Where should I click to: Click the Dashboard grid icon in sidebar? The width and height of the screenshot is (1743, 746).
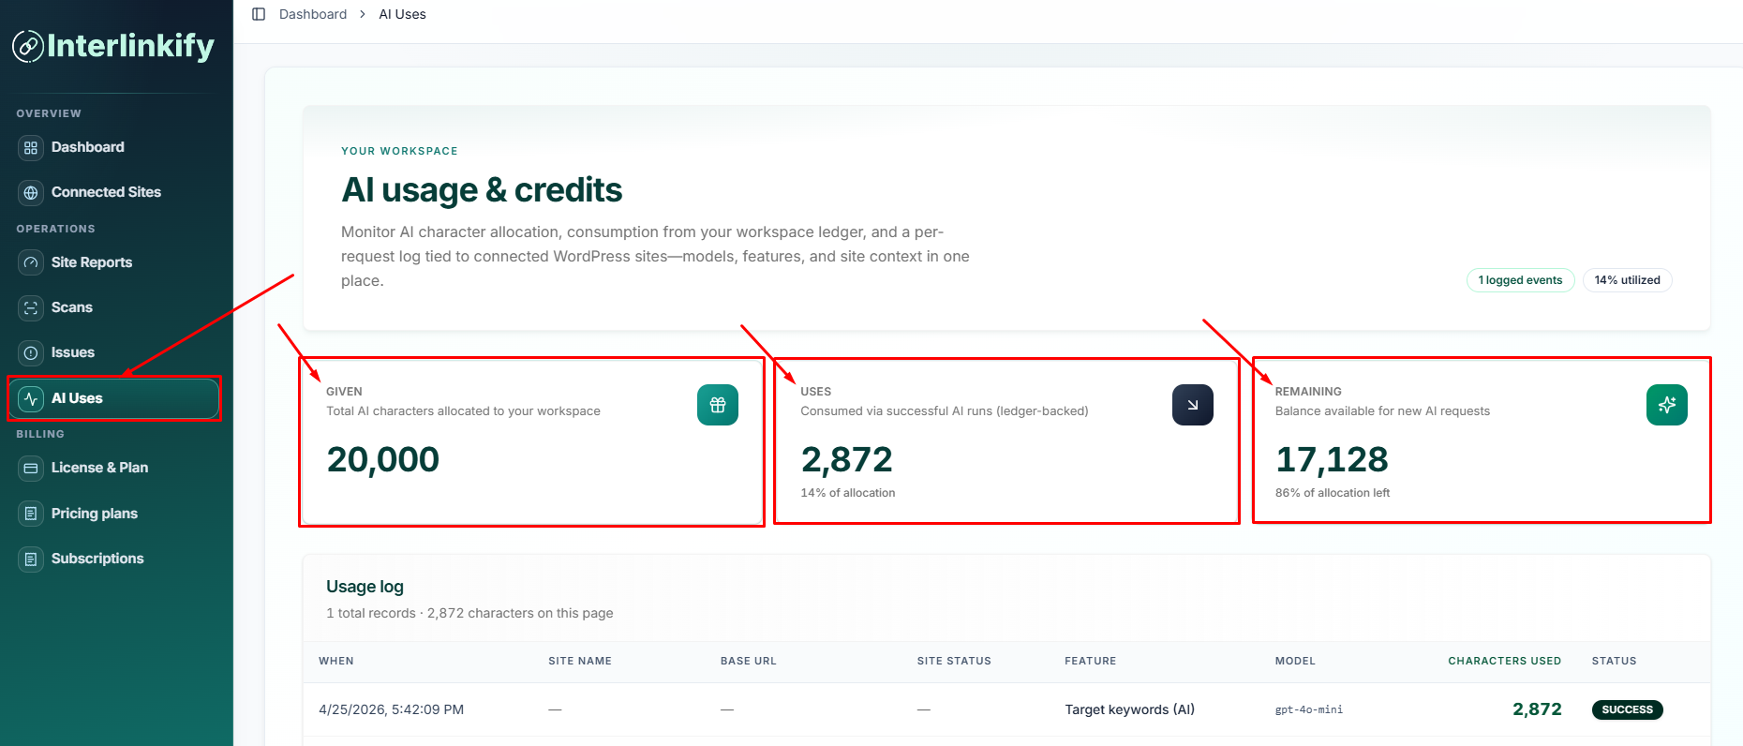pos(31,147)
